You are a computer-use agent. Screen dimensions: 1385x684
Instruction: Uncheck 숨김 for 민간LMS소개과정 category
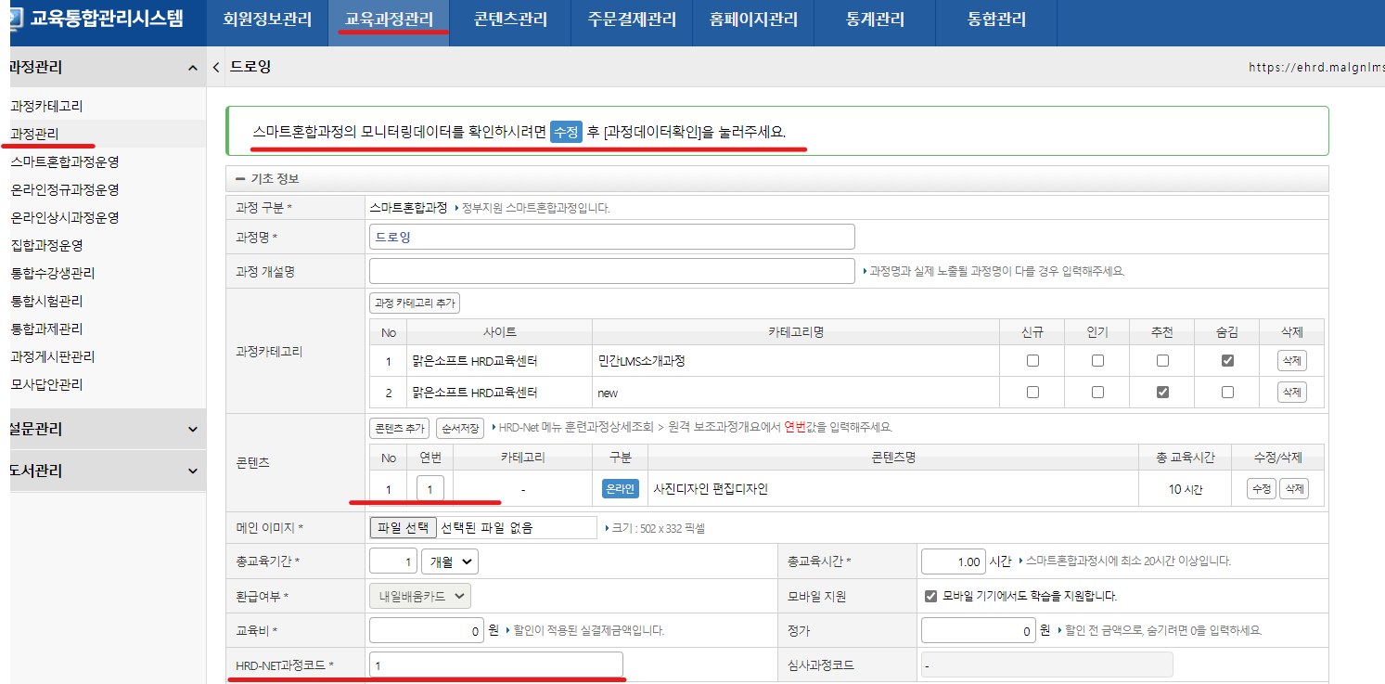[1227, 361]
